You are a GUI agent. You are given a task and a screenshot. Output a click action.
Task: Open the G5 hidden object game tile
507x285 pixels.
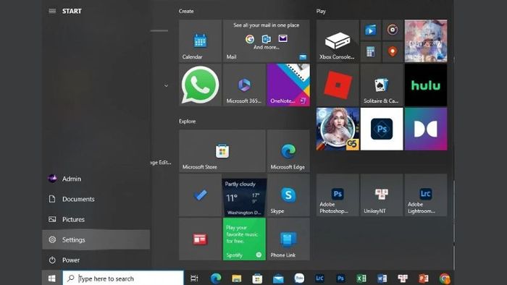338,129
